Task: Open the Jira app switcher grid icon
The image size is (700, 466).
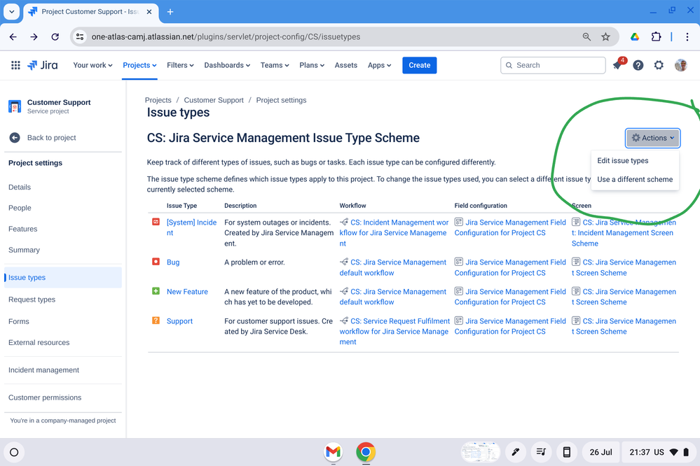Action: coord(15,65)
